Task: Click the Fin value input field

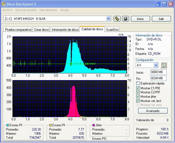Action: tap(158, 78)
